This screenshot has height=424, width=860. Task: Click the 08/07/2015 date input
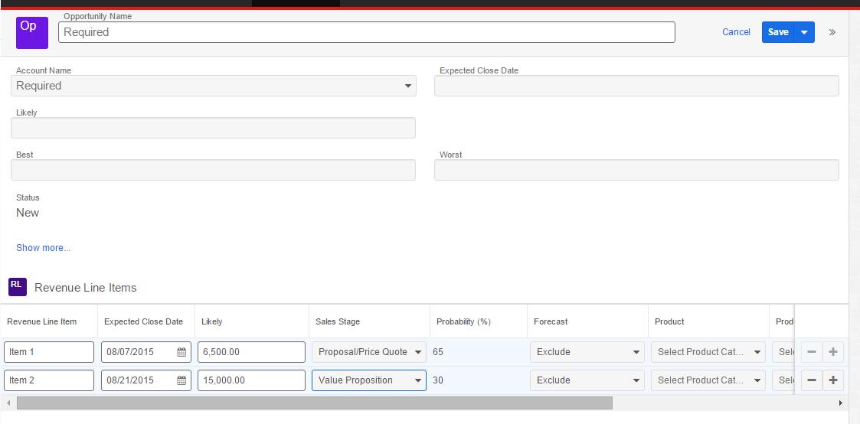[146, 352]
